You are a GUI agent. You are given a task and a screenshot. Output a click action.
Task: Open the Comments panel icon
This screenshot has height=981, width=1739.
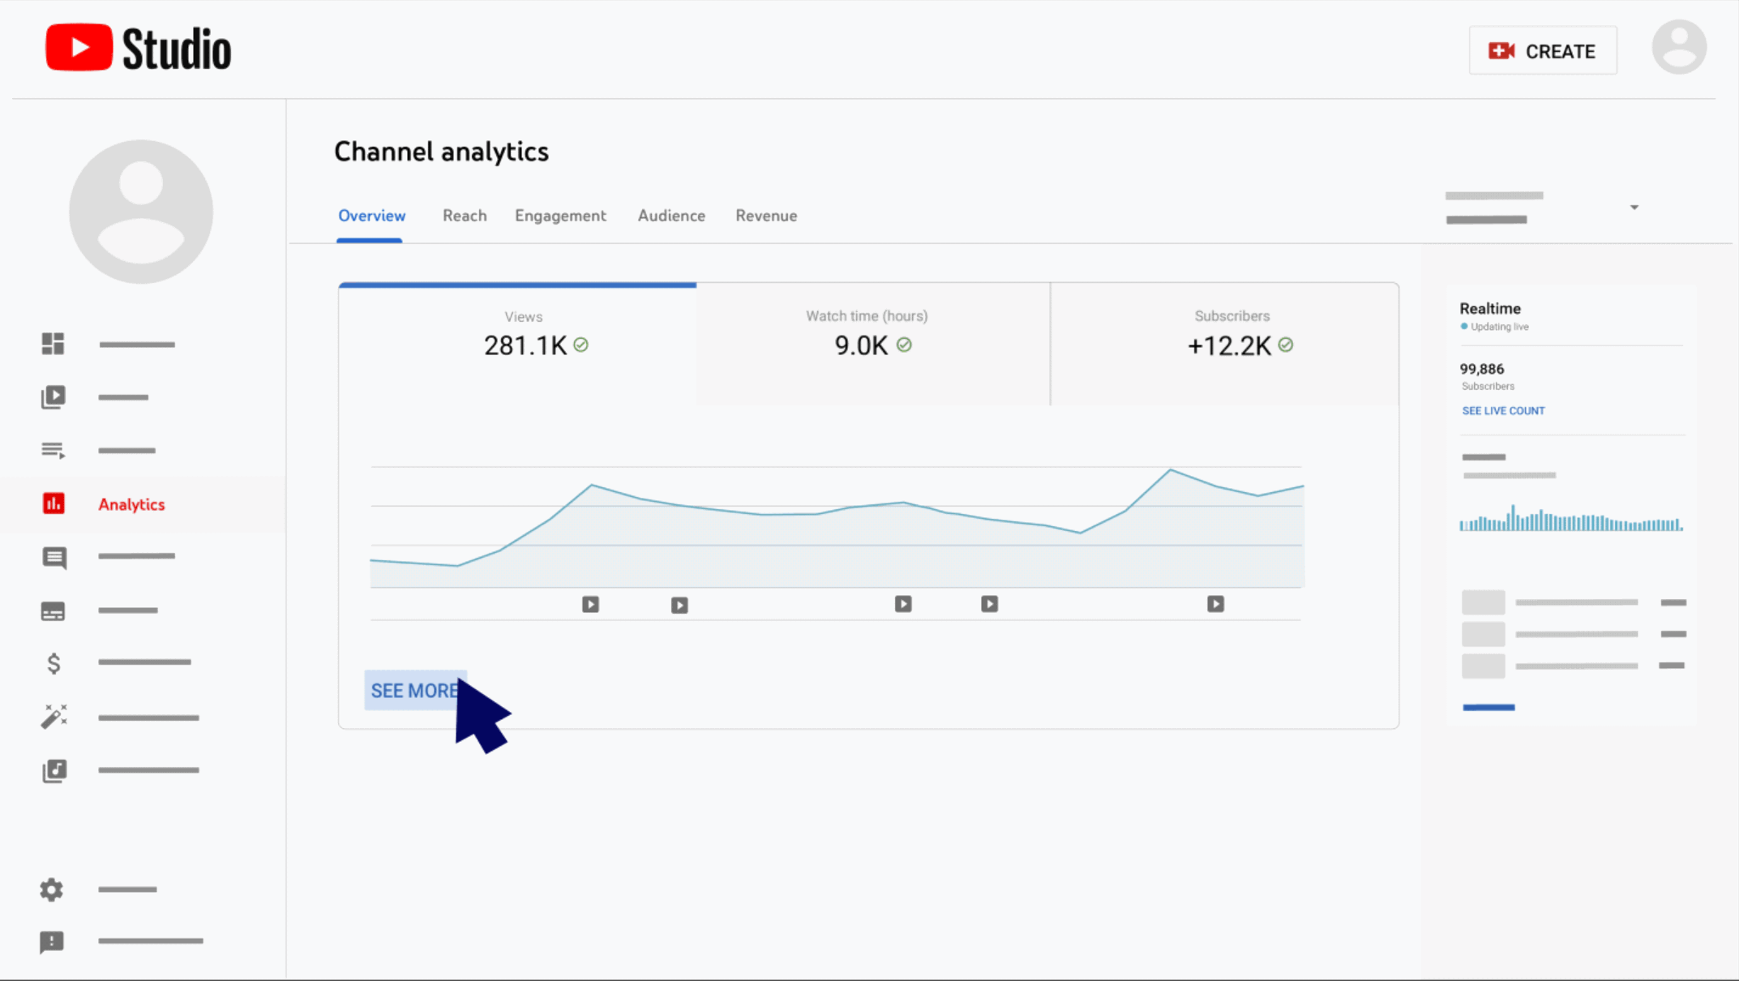[x=53, y=558]
